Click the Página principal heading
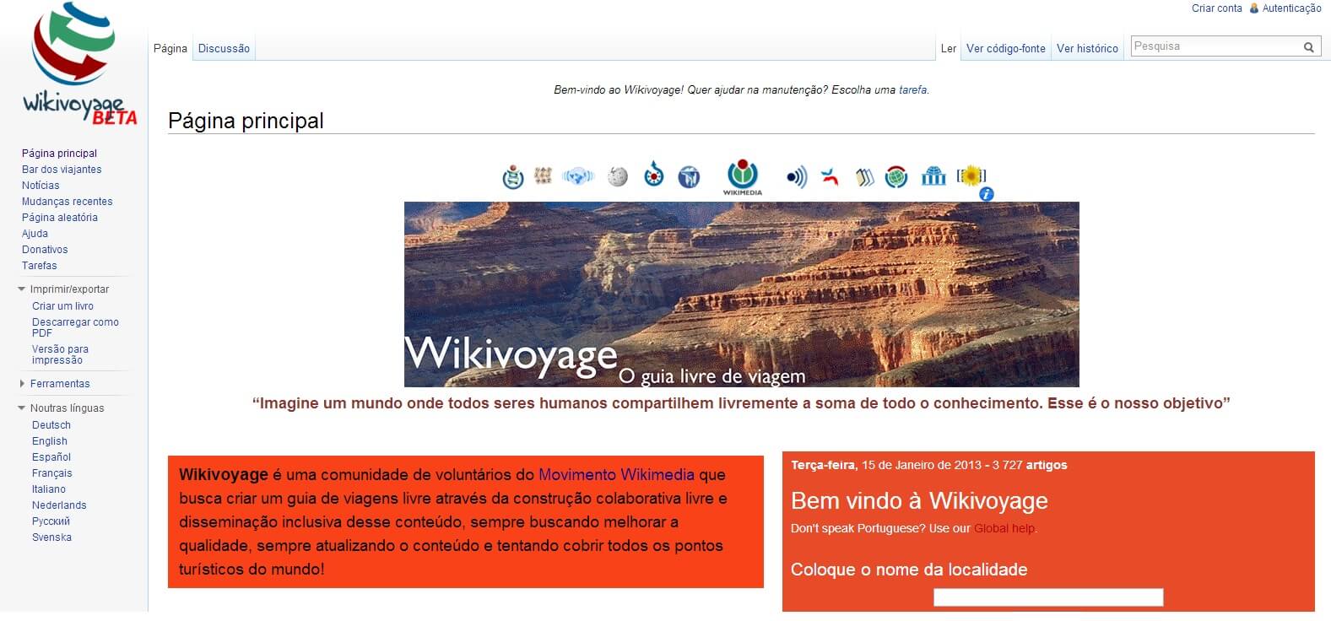 click(246, 121)
